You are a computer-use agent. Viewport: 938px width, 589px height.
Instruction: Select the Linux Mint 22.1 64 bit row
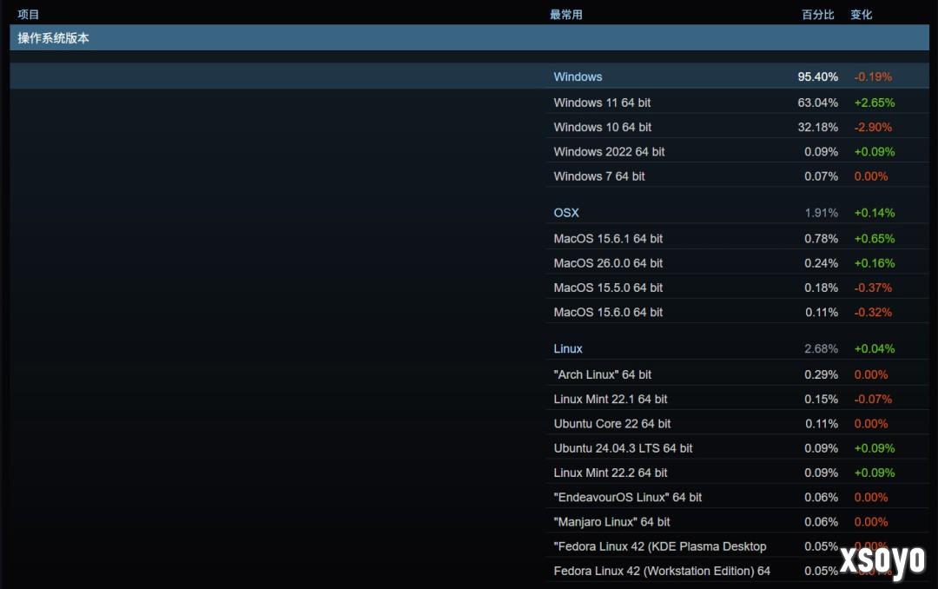tap(608, 399)
